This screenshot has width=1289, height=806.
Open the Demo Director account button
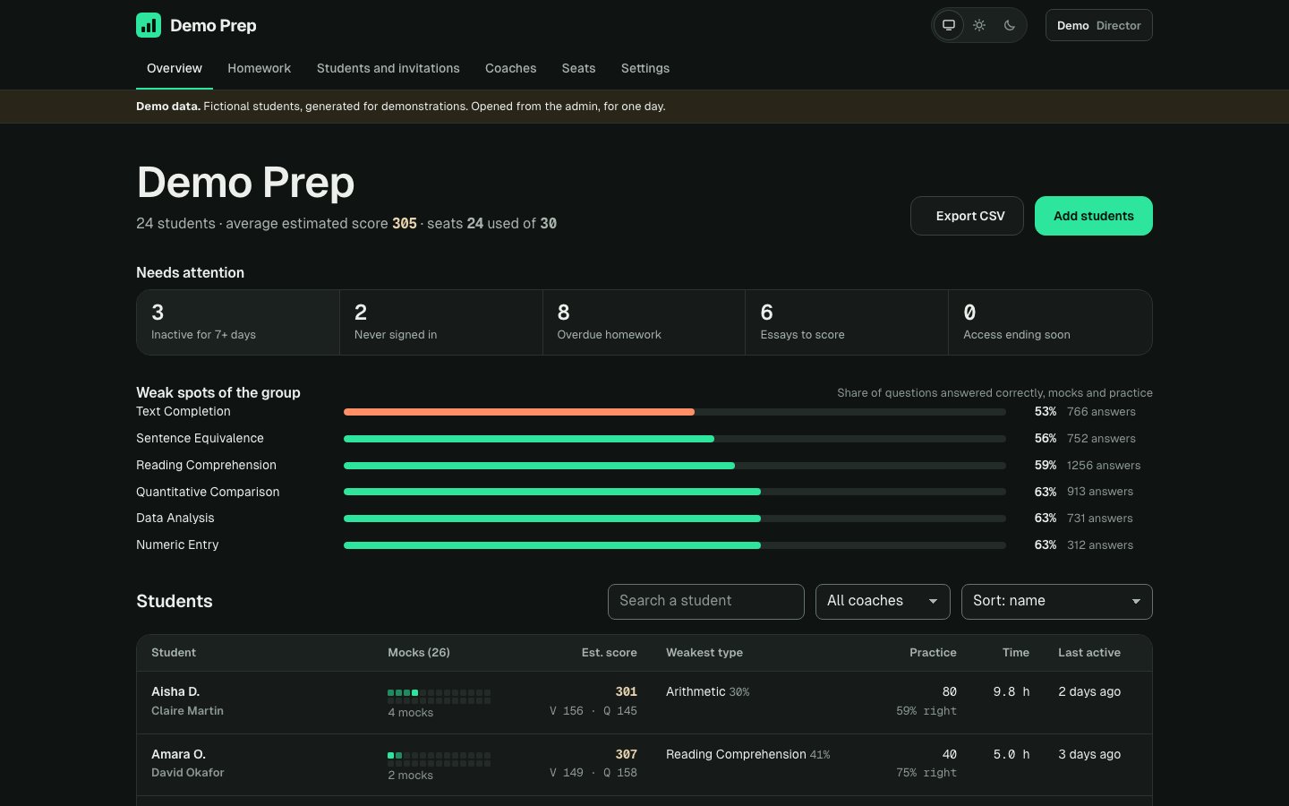pos(1098,25)
